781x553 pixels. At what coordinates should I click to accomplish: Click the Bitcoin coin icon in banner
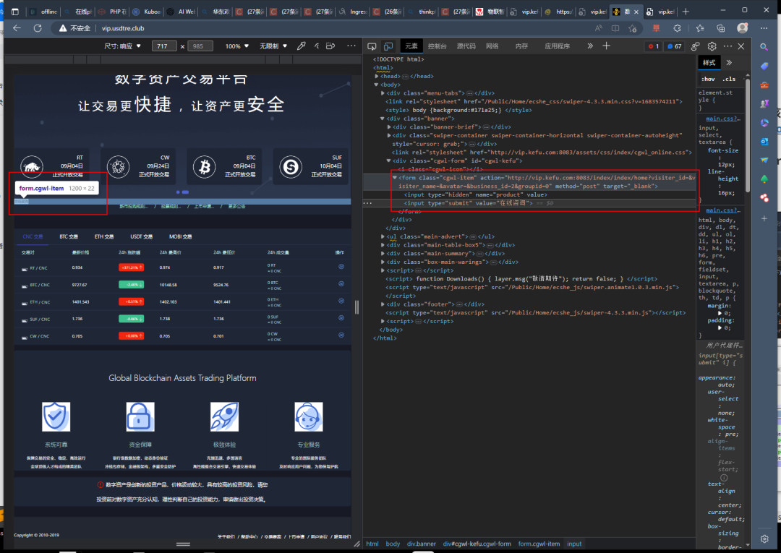[204, 167]
